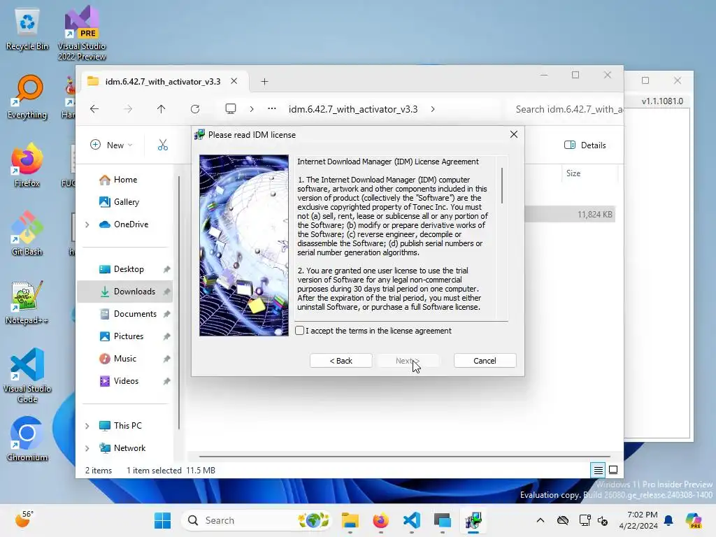The image size is (716, 537).
Task: Open the Notepad++ desktop shortcut
Action: tap(27, 302)
